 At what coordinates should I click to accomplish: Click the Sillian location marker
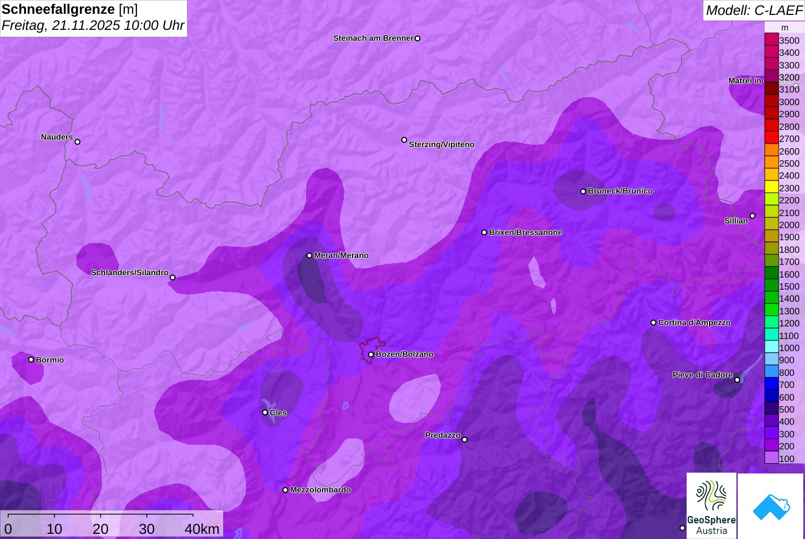click(x=753, y=216)
